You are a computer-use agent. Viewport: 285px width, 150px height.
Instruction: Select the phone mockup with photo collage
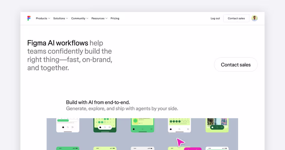click(x=217, y=125)
